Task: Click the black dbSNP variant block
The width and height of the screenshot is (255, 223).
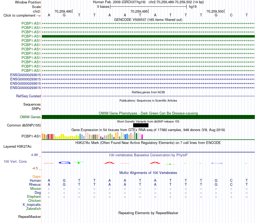Action: pos(141,125)
